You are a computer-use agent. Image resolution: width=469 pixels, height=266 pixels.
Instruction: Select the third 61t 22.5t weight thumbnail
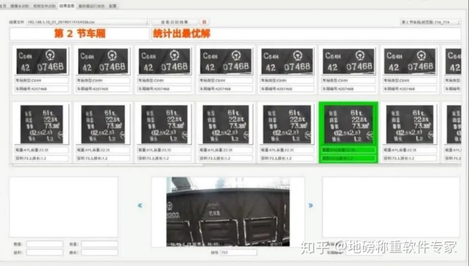[165, 124]
